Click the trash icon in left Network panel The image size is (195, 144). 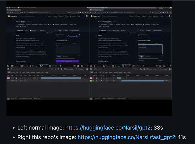point(8,69)
